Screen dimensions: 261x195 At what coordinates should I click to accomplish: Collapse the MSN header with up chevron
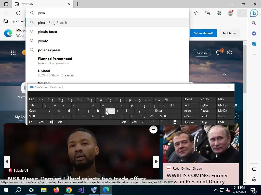click(225, 74)
